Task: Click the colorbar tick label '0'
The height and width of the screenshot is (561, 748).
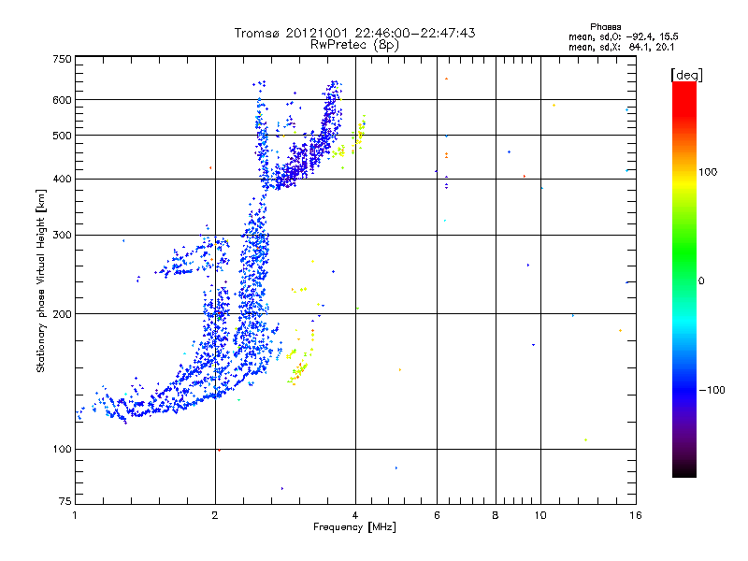Action: [x=701, y=281]
